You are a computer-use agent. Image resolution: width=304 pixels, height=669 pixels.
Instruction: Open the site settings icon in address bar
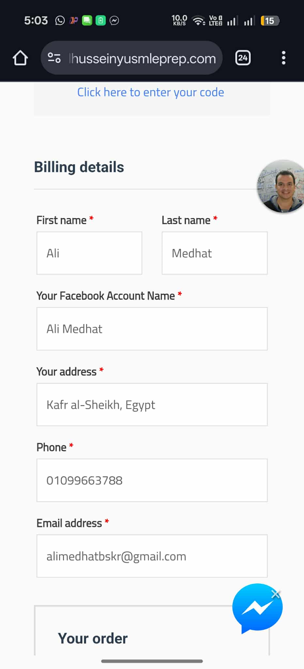(x=54, y=58)
